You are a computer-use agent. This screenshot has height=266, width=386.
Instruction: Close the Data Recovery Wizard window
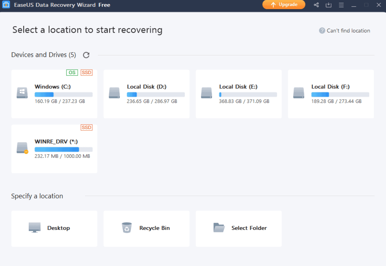point(379,5)
